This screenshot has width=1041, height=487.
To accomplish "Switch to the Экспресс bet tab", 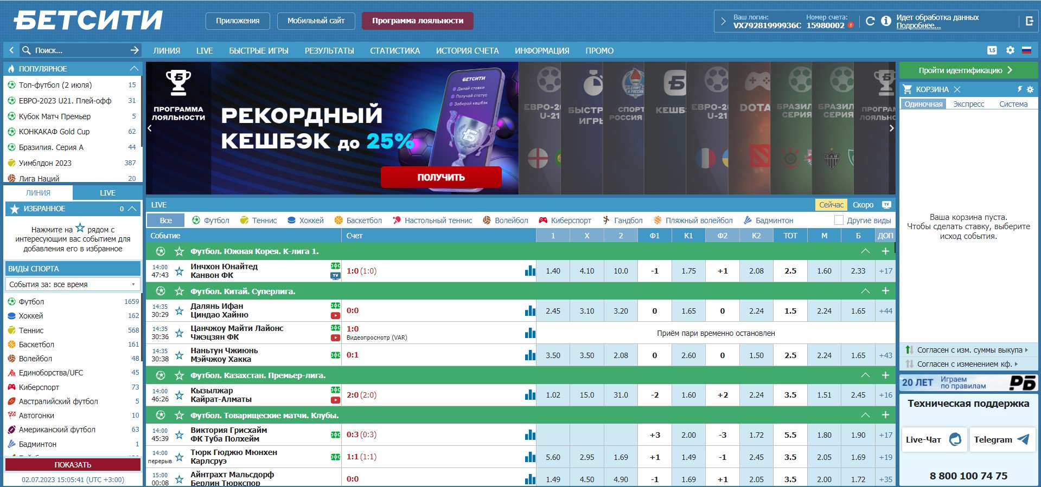I will point(968,104).
